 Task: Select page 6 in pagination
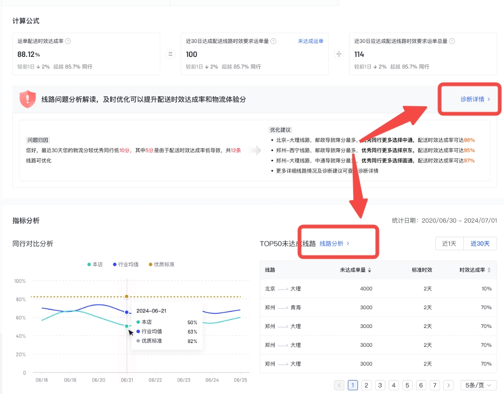point(421,385)
